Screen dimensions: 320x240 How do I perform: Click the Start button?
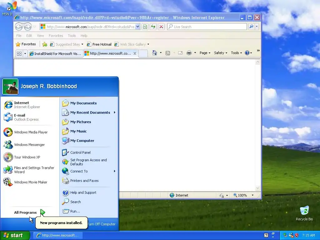[x=15, y=235]
